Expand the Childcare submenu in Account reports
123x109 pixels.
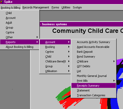coord(94,61)
